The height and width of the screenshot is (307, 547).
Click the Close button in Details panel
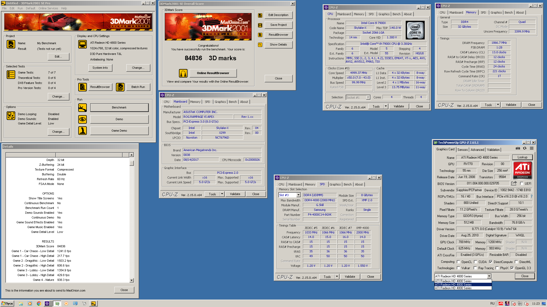pyautogui.click(x=124, y=290)
